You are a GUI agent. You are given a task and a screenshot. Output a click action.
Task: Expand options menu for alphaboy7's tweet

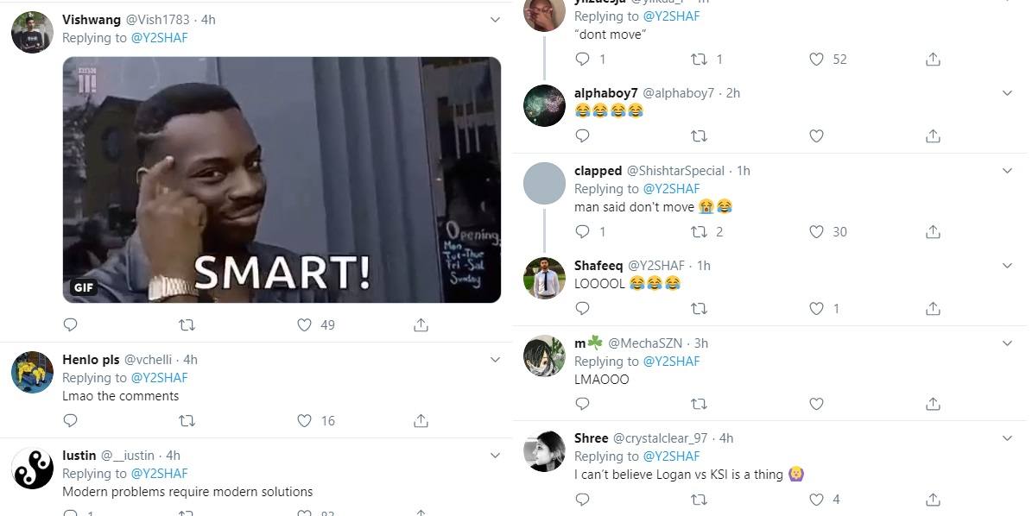(x=1007, y=93)
